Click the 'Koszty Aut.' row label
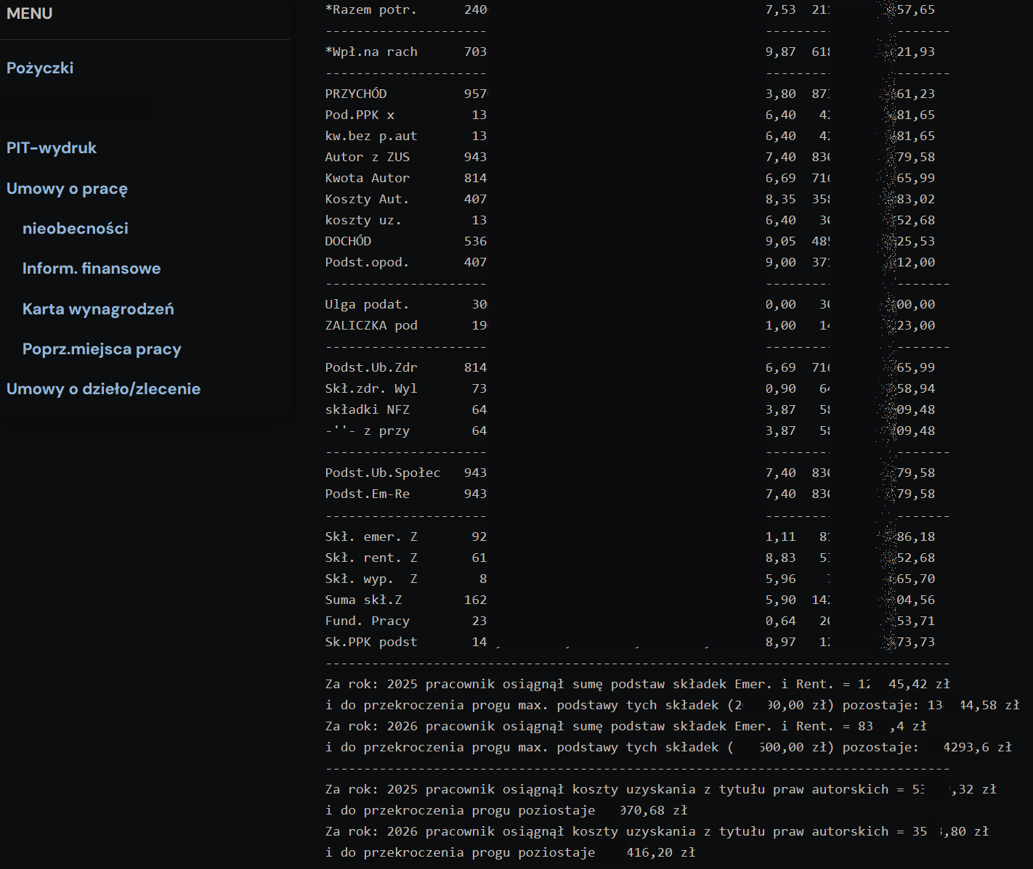 [x=368, y=199]
